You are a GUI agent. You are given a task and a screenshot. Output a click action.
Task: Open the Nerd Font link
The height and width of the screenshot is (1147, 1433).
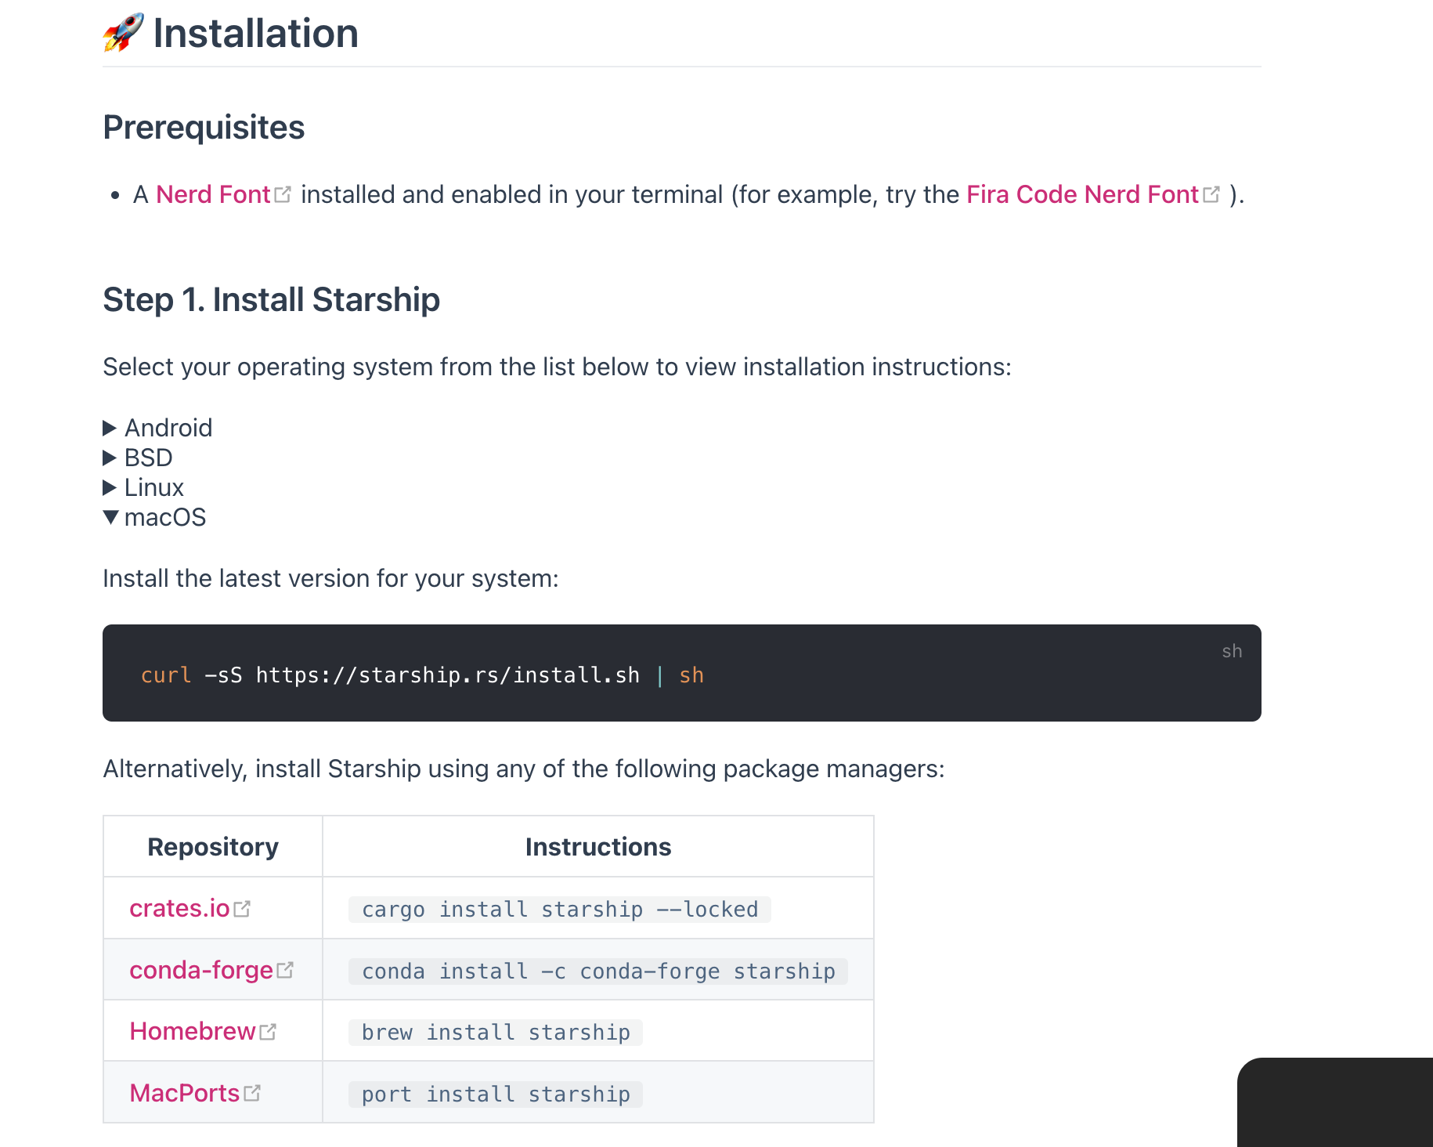(x=213, y=194)
